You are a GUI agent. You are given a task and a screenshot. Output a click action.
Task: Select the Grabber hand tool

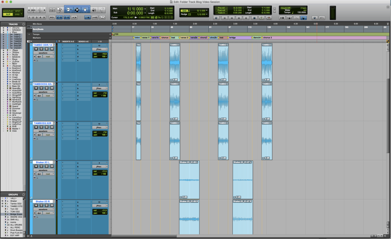[86, 10]
